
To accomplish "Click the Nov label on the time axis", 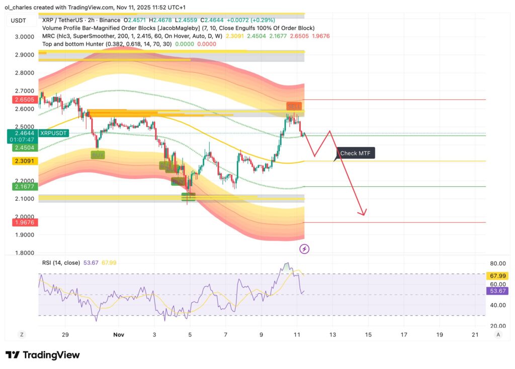I will (x=119, y=334).
